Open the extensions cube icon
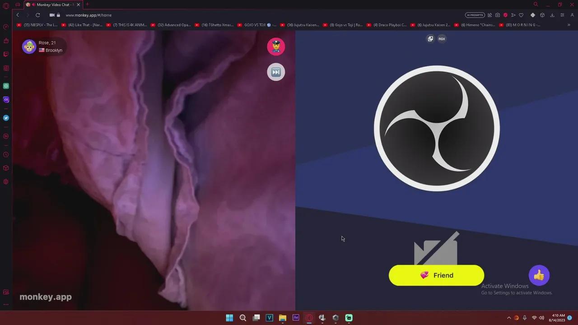578x325 pixels. click(542, 15)
